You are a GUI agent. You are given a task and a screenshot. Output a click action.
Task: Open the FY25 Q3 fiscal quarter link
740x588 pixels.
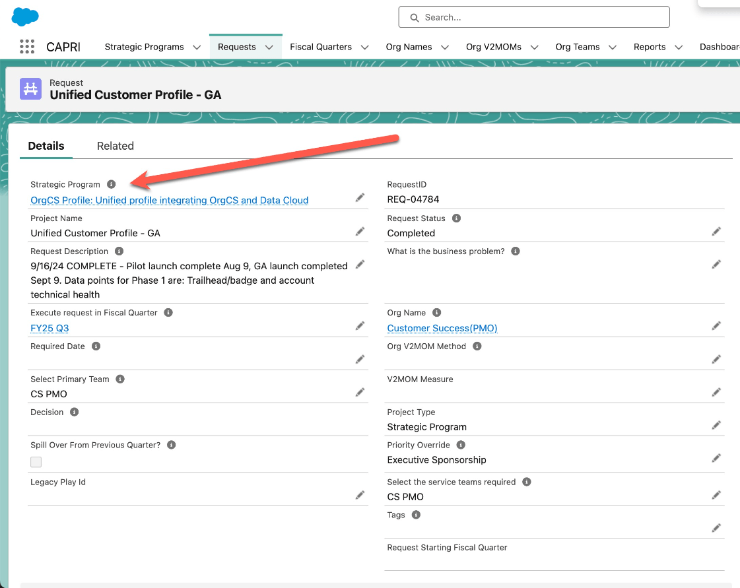pos(50,328)
